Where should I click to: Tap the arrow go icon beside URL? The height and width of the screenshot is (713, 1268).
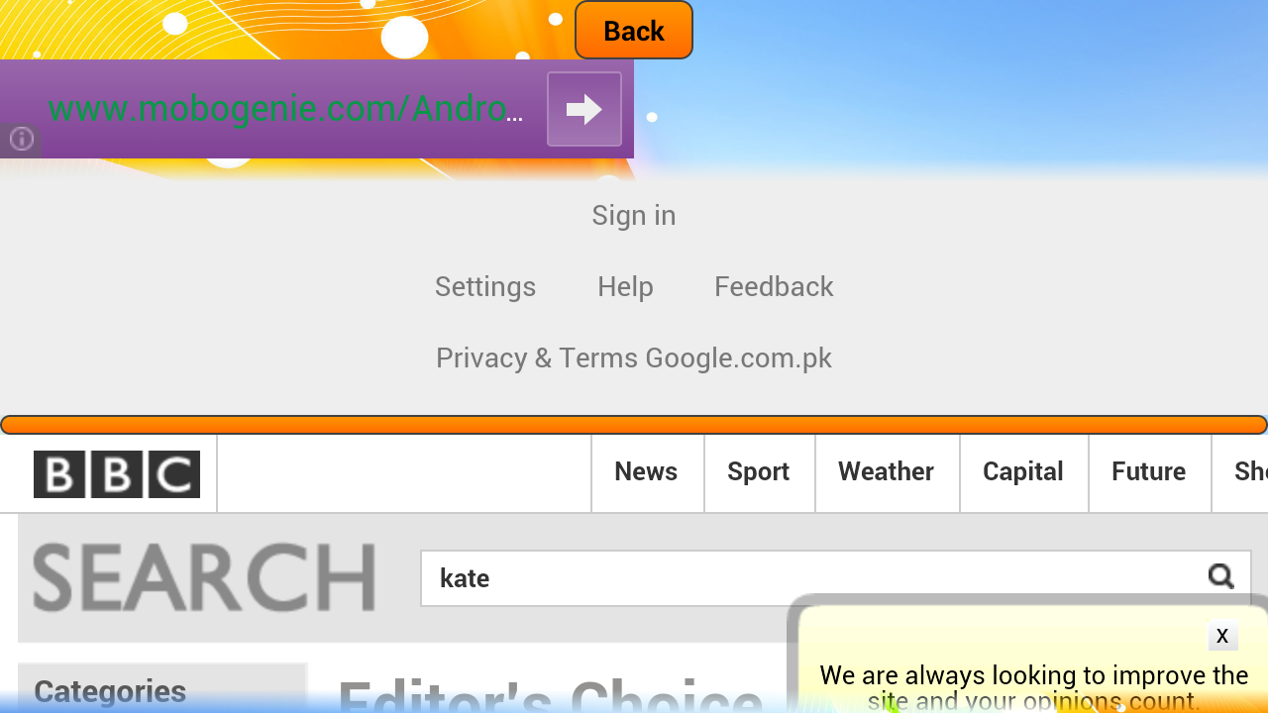[x=584, y=109]
